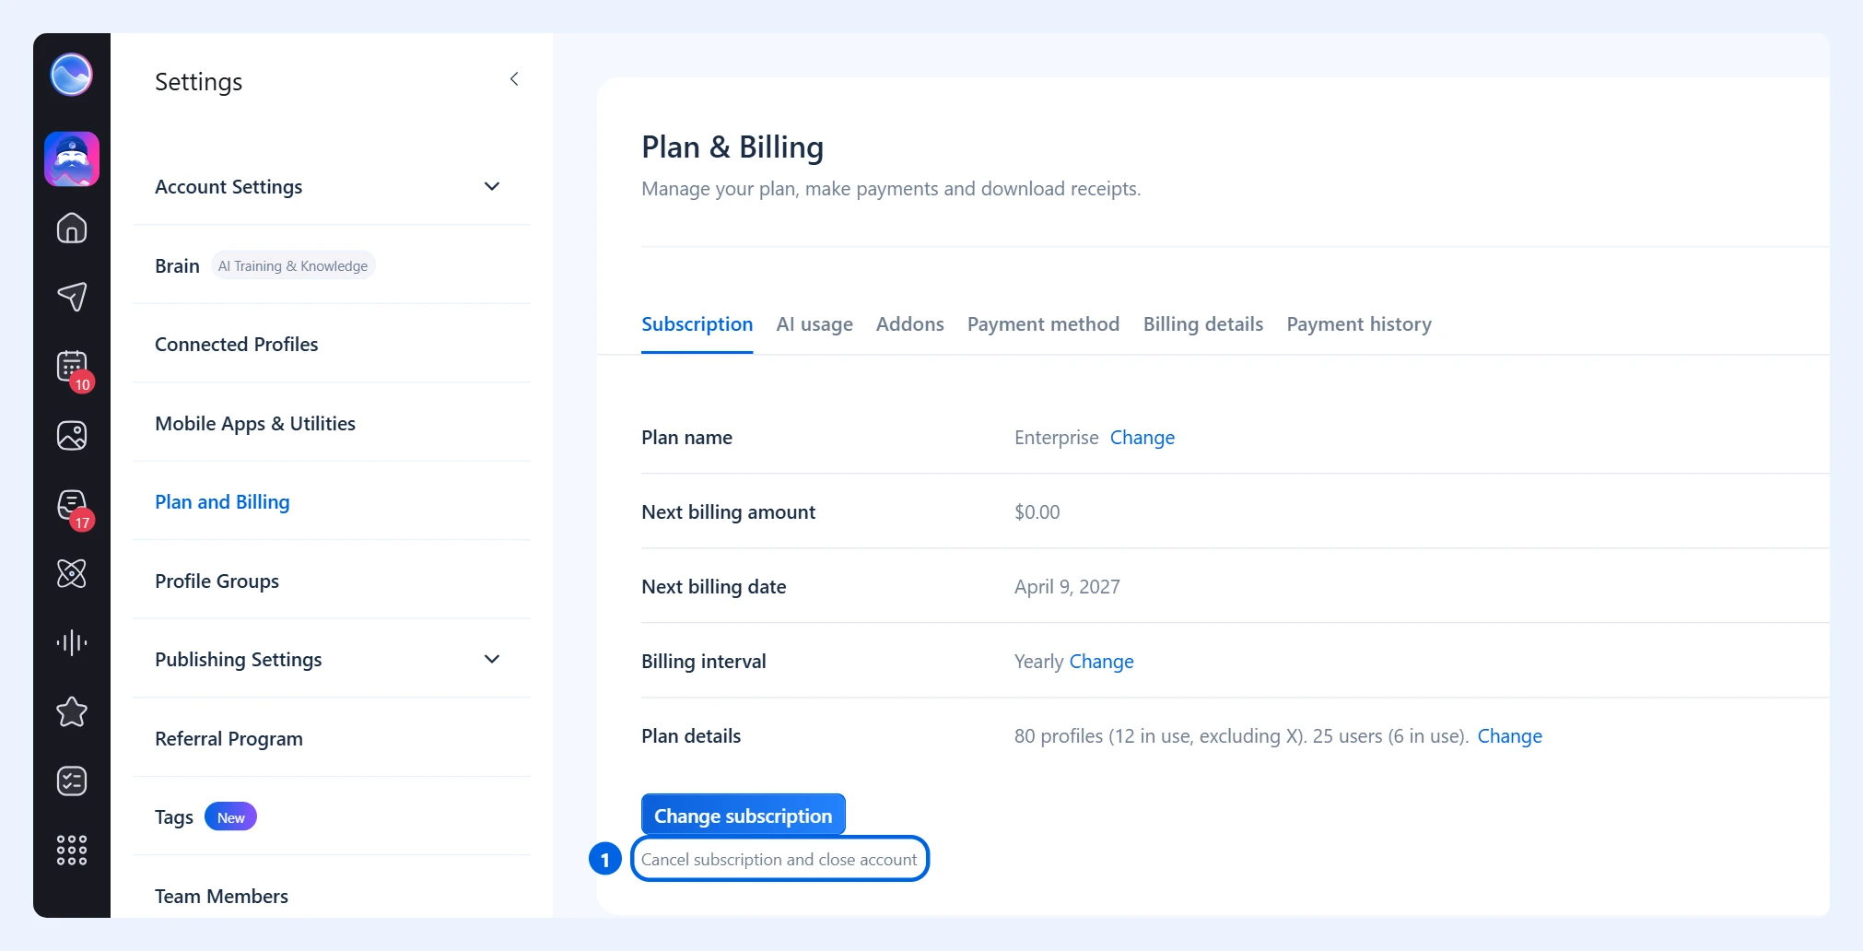Open calendar icon with 10 badge

(72, 367)
